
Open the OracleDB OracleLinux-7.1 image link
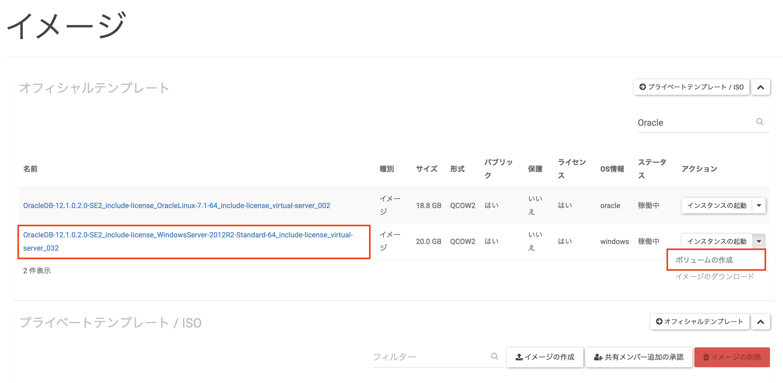tap(176, 205)
